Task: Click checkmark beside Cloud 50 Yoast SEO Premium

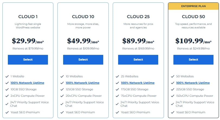Action: click(x=173, y=112)
